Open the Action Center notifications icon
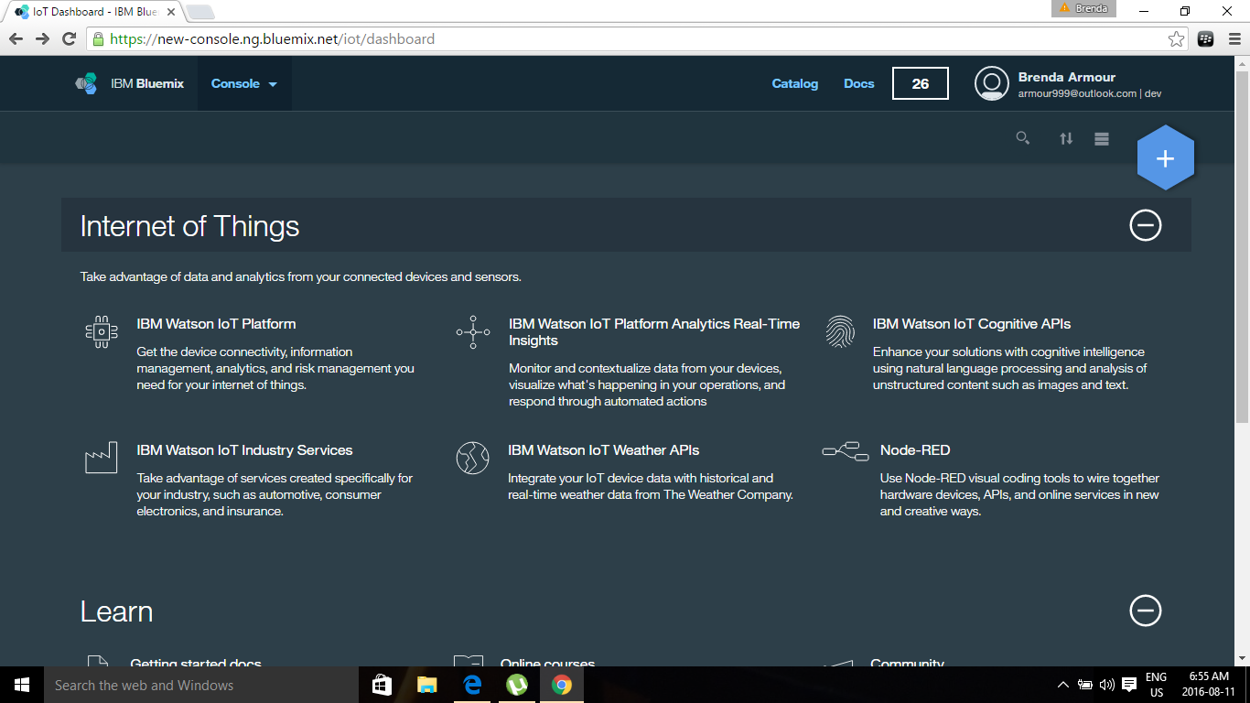The width and height of the screenshot is (1250, 703). (x=1129, y=685)
